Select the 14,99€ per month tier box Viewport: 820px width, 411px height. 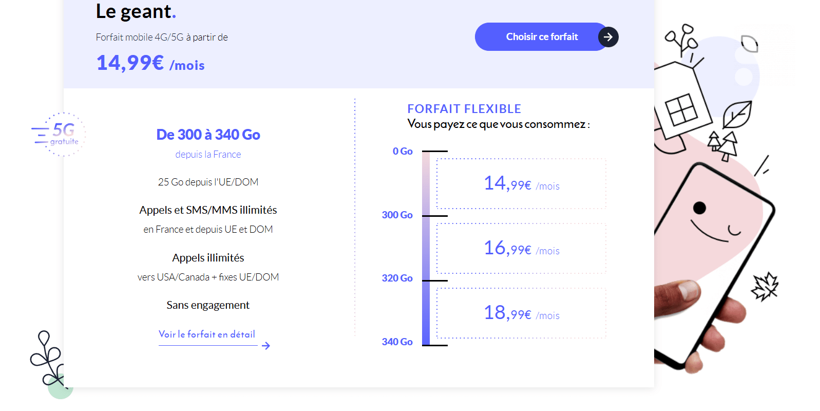pos(521,184)
